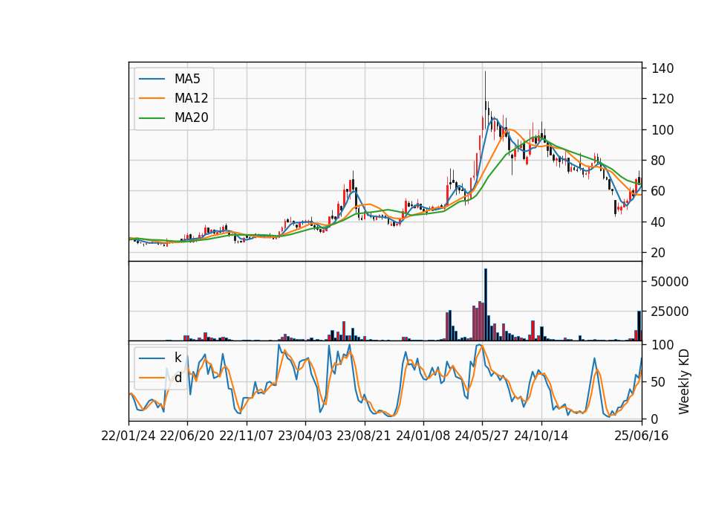Click the 24/01/08 date tick label
The height and width of the screenshot is (513, 713).
point(423,436)
